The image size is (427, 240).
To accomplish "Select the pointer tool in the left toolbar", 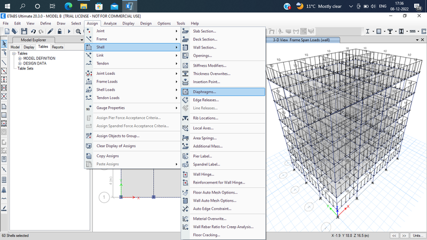I will [x=4, y=44].
